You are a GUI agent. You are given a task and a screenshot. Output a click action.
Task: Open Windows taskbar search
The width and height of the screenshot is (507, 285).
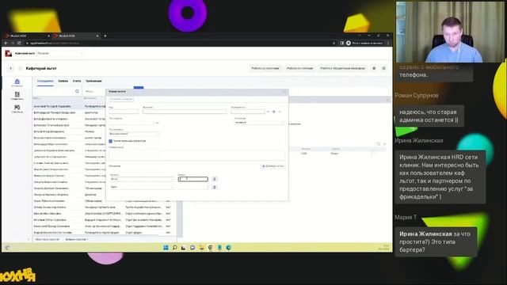[174, 248]
